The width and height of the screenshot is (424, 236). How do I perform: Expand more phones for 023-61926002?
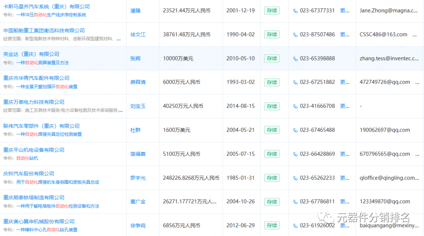pyautogui.click(x=345, y=225)
